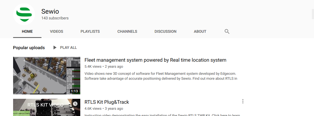Click the vertical scrollbar on right edge

(313, 14)
